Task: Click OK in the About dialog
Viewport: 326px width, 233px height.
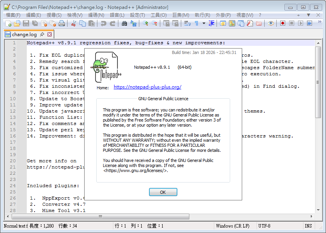Action: coord(163,192)
